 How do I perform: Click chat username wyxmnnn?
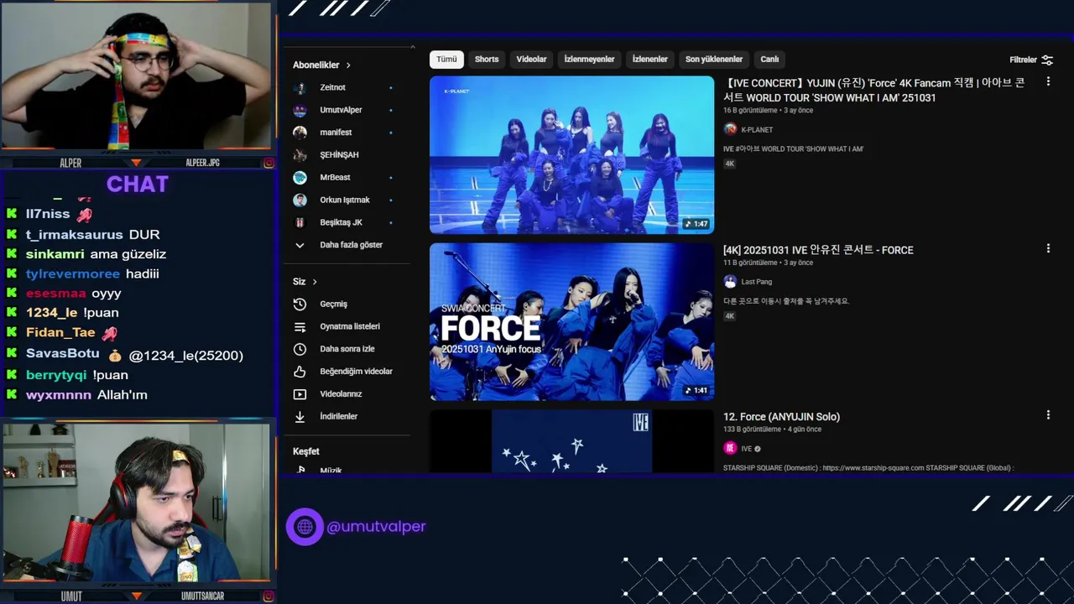59,395
